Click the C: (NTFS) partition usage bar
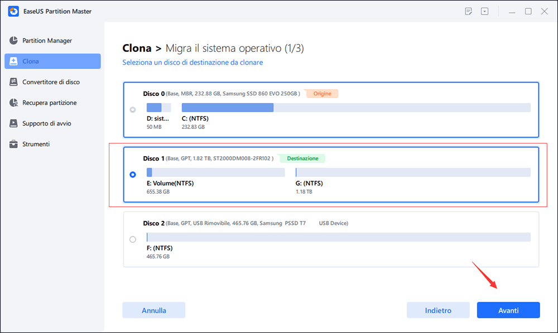Image resolution: width=558 pixels, height=333 pixels. pyautogui.click(x=356, y=108)
